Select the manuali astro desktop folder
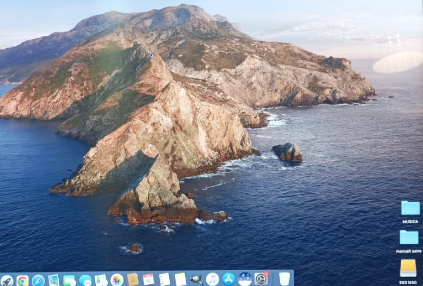 (409, 238)
